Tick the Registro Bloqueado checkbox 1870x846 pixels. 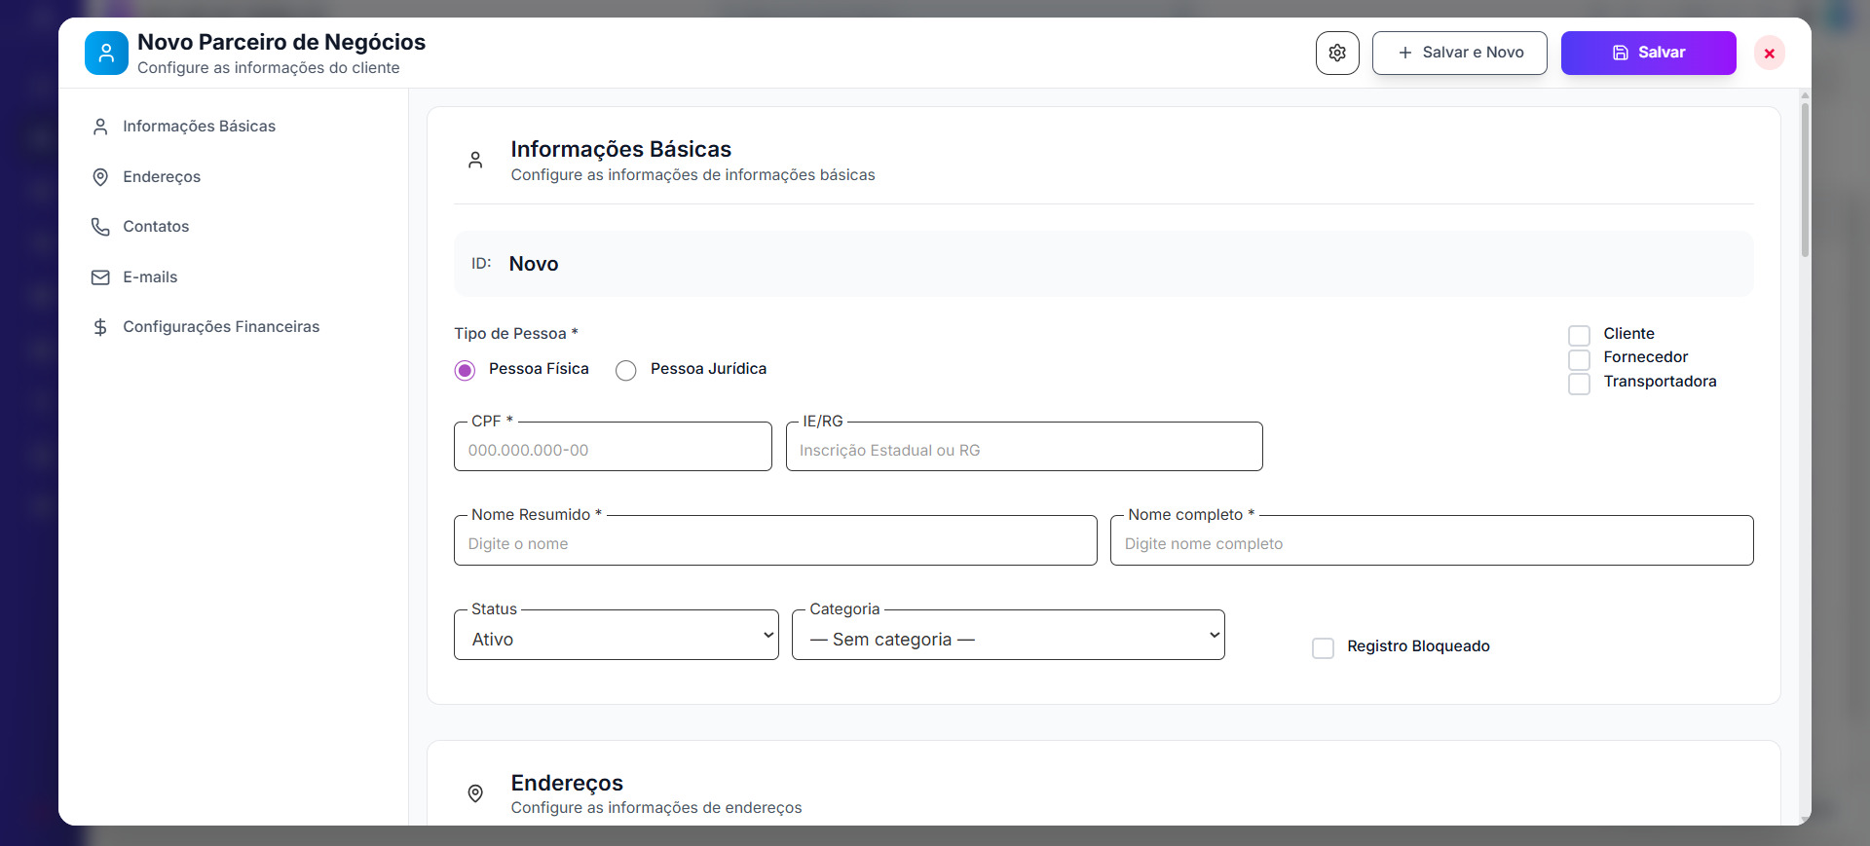[x=1323, y=647]
